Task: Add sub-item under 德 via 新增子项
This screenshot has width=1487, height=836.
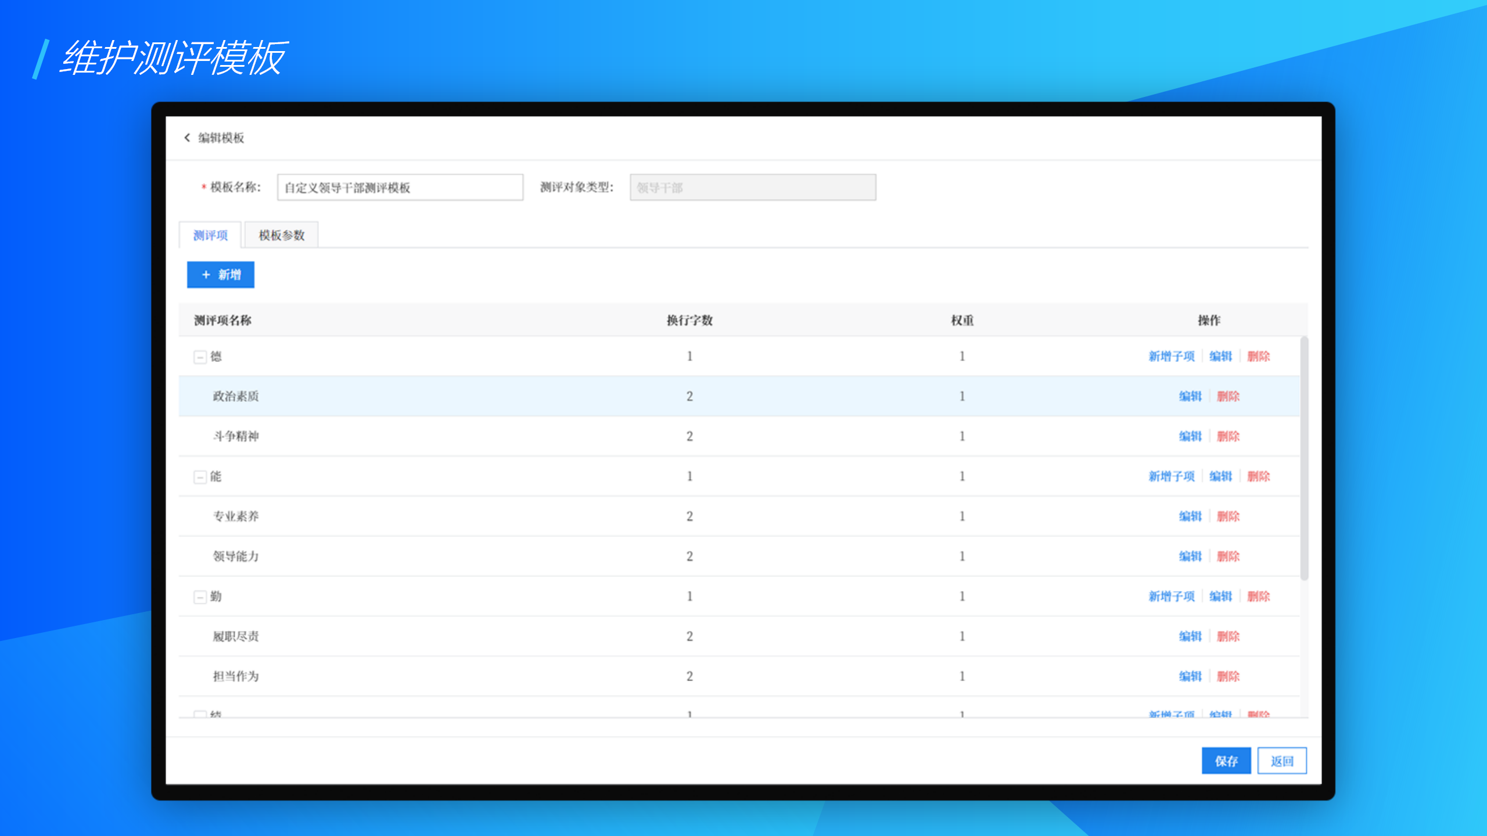Action: pos(1171,356)
